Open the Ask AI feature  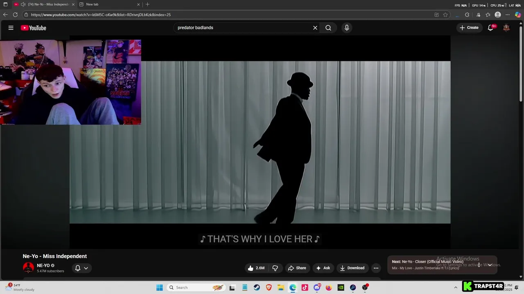coord(323,268)
